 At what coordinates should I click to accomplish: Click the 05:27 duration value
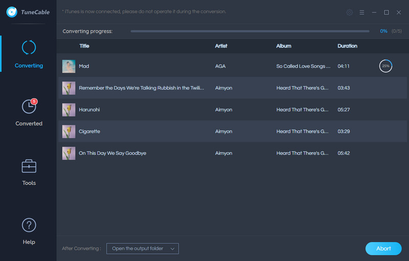tap(344, 110)
